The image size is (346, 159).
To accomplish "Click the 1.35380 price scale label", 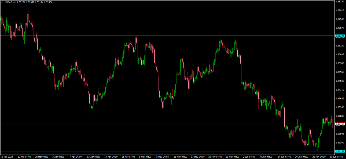I will point(340,63).
